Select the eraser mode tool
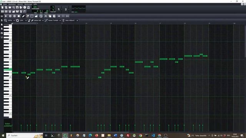Screen dimensions: 246x138 pyautogui.click(x=28, y=16)
